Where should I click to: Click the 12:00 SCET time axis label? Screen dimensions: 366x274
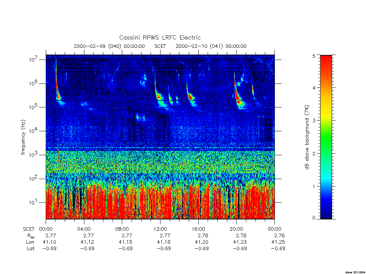click(x=160, y=229)
